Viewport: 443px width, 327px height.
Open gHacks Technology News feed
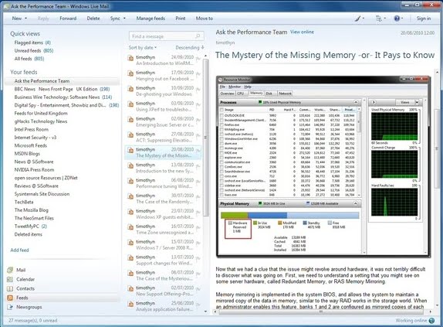click(41, 121)
